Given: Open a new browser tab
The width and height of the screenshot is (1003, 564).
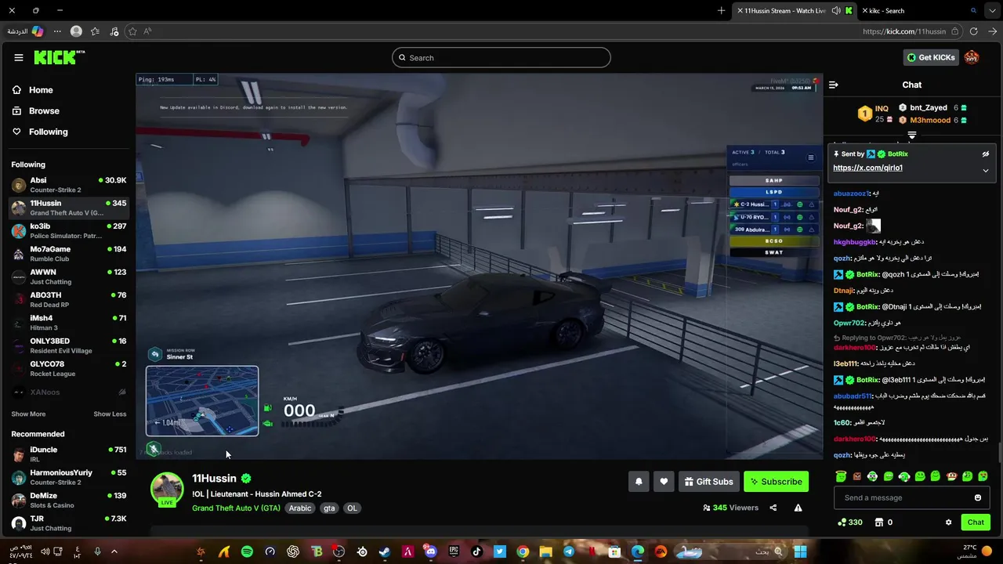Looking at the screenshot, I should tap(721, 11).
